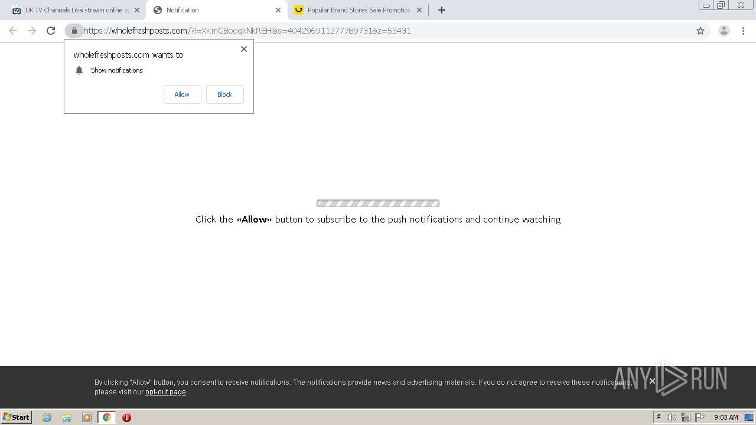This screenshot has width=756, height=425.
Task: Click the Show desktop monitor icon
Action: [749, 417]
